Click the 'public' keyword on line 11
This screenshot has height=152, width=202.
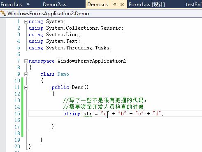click(x=60, y=87)
